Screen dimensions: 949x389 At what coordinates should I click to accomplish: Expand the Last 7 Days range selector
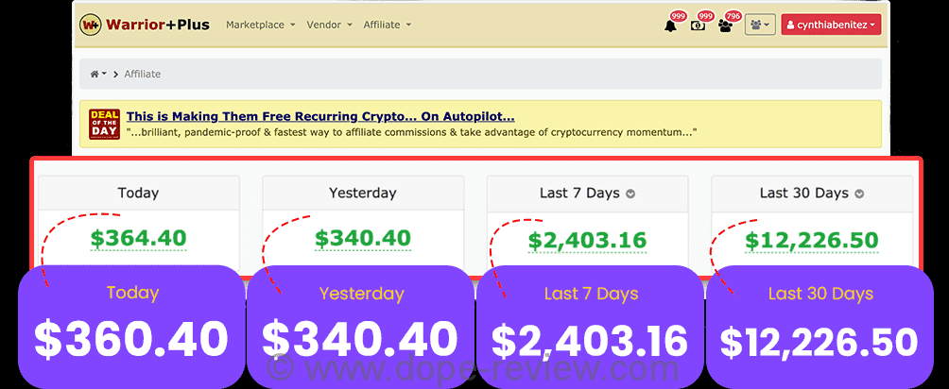(x=630, y=194)
